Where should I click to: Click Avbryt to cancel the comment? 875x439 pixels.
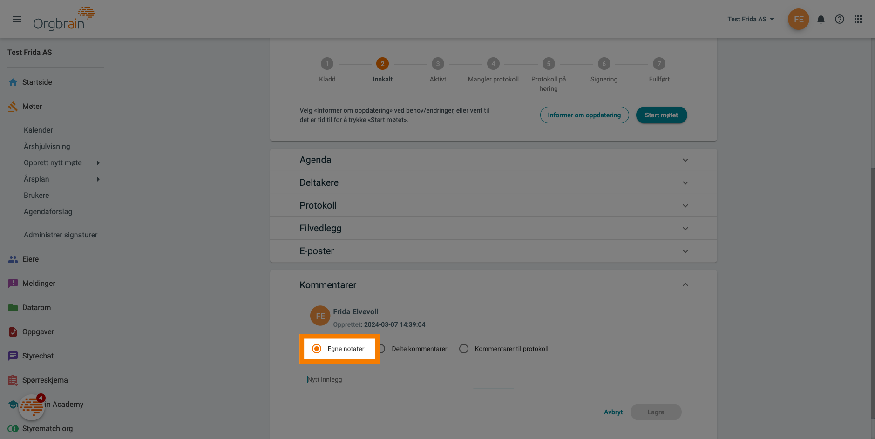[613, 412]
